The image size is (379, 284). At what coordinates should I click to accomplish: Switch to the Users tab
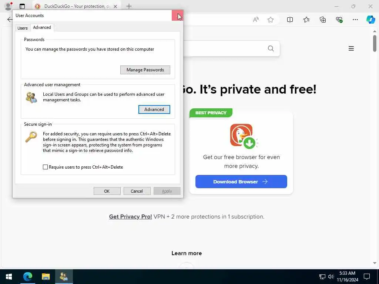tap(23, 28)
